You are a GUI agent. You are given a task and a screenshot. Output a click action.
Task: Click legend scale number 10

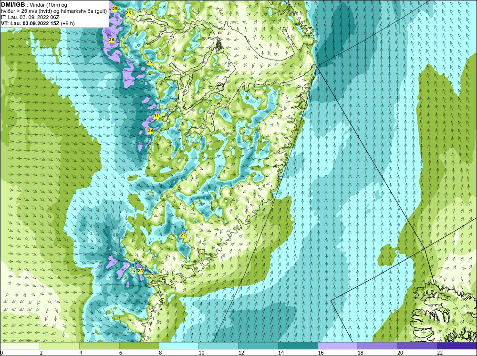point(201,353)
